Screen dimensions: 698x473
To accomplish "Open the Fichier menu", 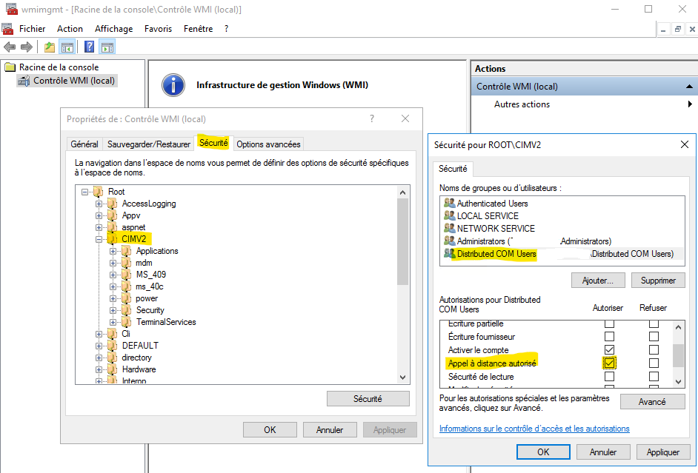I will [x=32, y=29].
